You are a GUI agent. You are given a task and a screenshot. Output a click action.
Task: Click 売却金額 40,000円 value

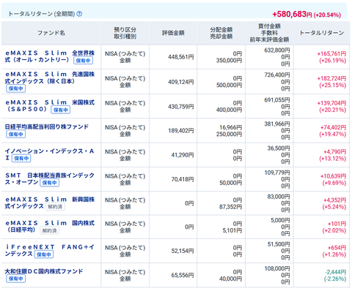point(231,279)
